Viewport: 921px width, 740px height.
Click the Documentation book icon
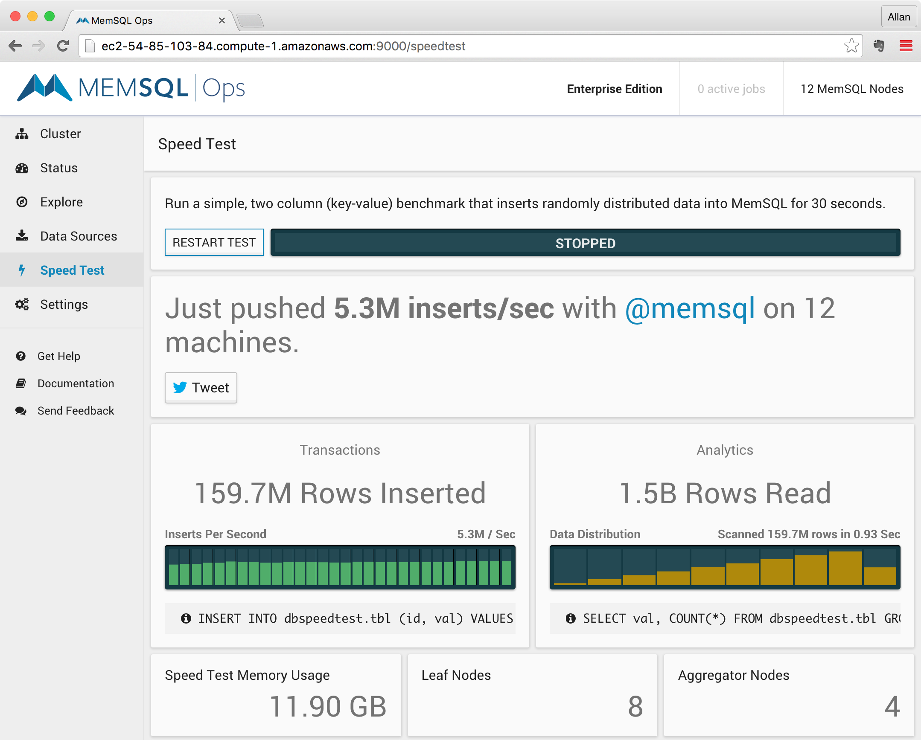pos(20,383)
